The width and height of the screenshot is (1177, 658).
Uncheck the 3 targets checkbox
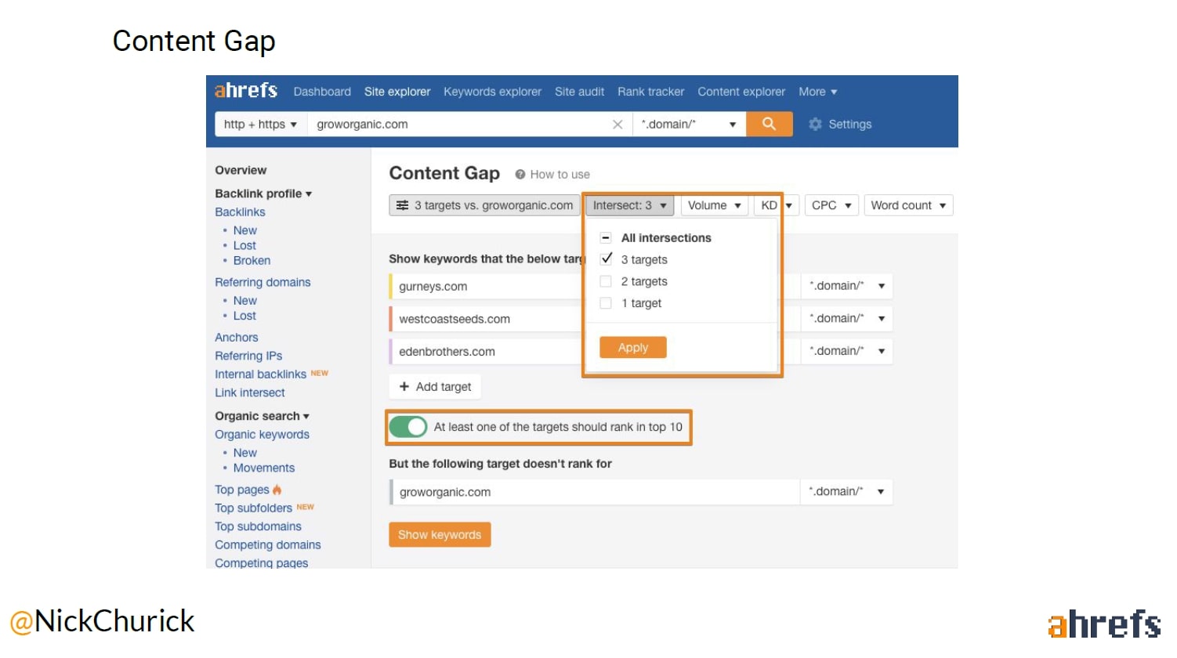click(606, 259)
